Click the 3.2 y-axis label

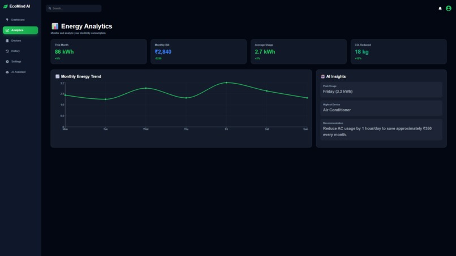pyautogui.click(x=62, y=84)
